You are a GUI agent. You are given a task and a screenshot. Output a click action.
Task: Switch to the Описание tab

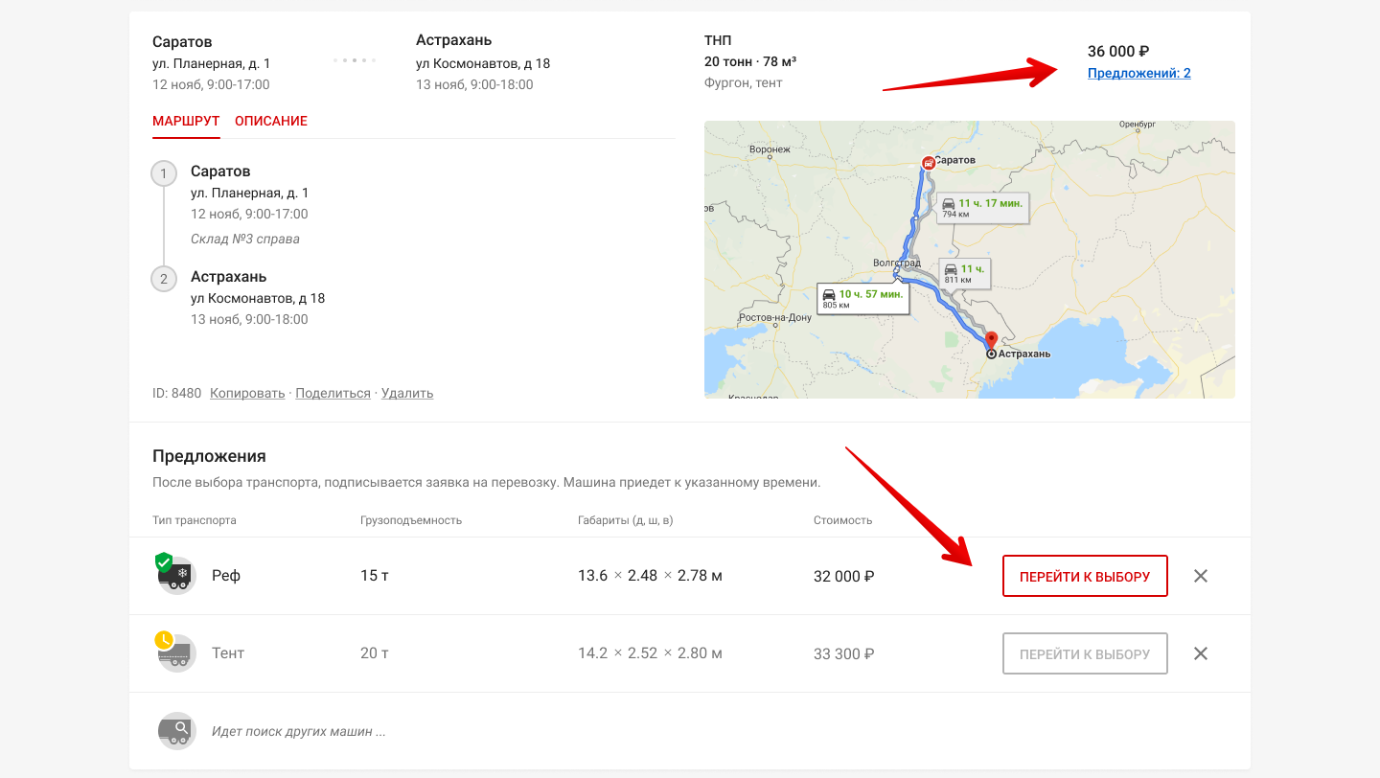point(271,122)
